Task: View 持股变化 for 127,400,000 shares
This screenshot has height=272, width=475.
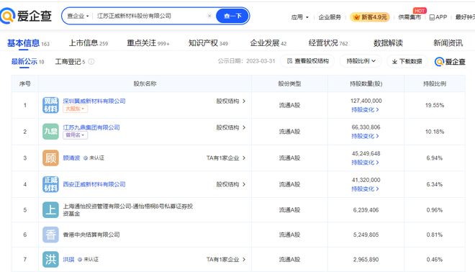Action: [365, 109]
